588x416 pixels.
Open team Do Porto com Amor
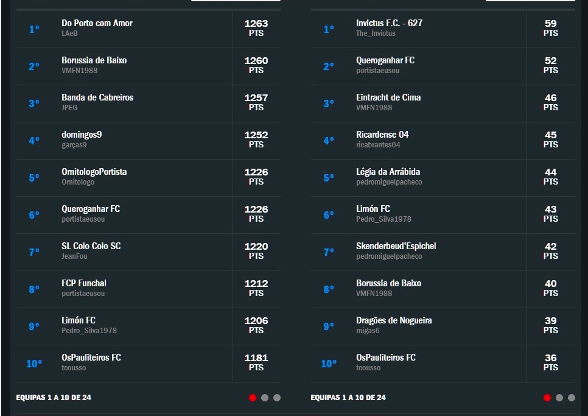(x=97, y=23)
